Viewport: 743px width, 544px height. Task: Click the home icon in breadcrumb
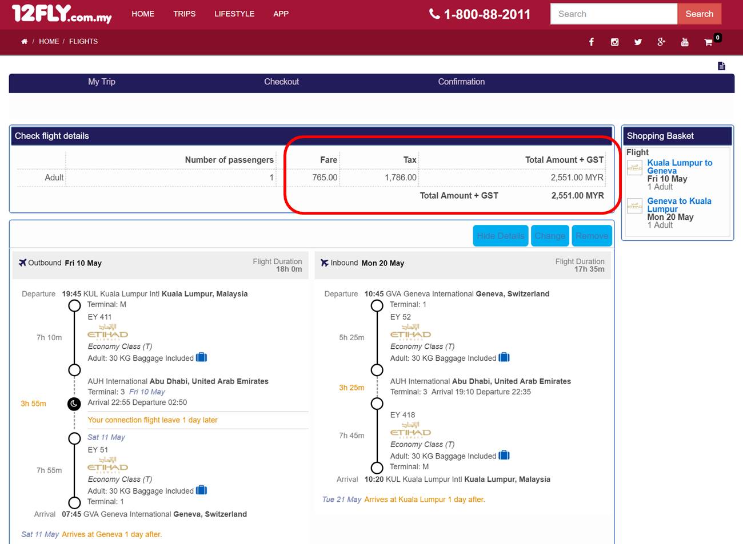tap(24, 41)
